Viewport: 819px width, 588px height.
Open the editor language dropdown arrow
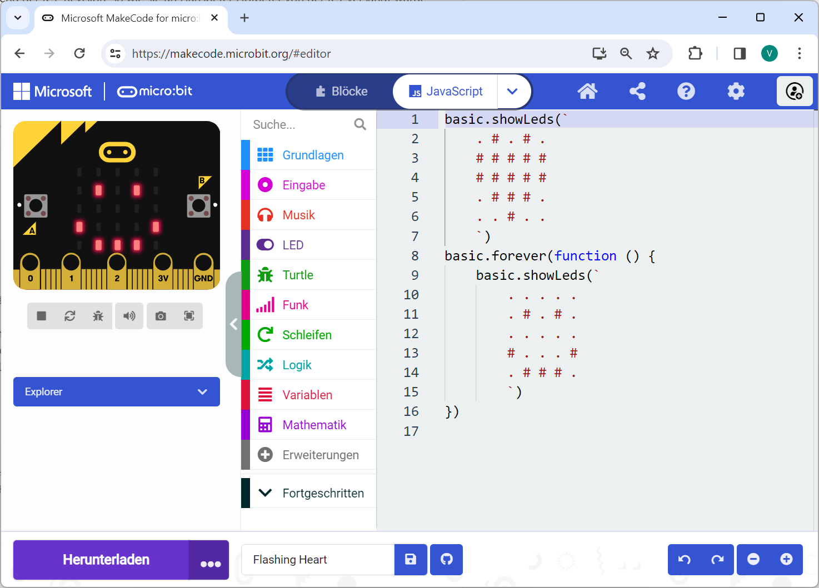click(x=512, y=91)
